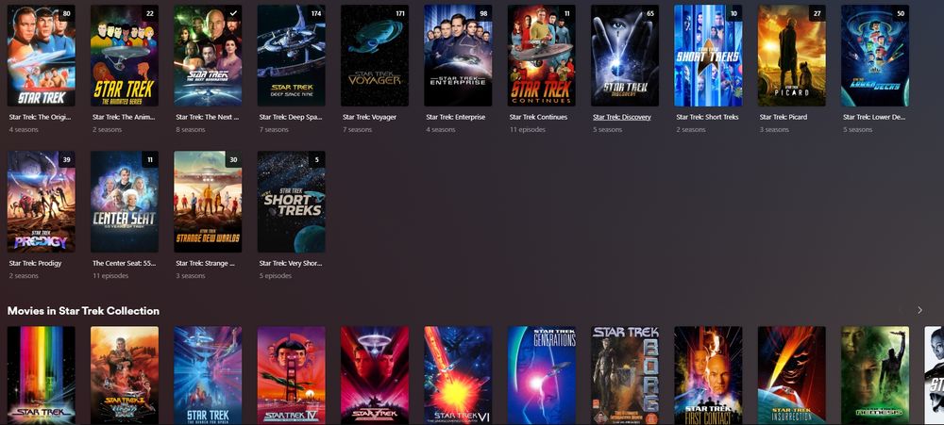
Task: Click the 65 badge on Discovery
Action: coord(650,13)
